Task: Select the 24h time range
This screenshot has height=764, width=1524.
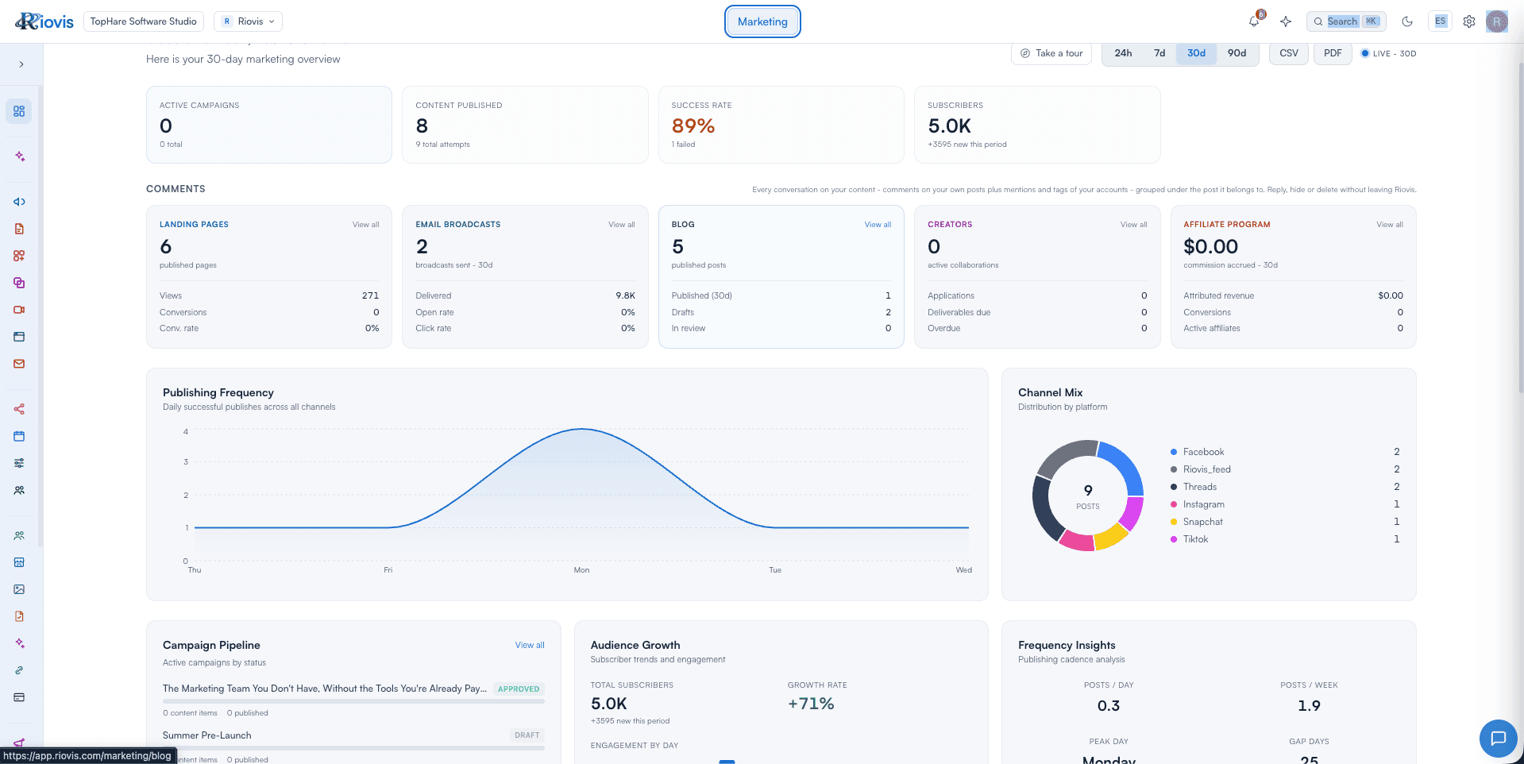Action: (1123, 53)
